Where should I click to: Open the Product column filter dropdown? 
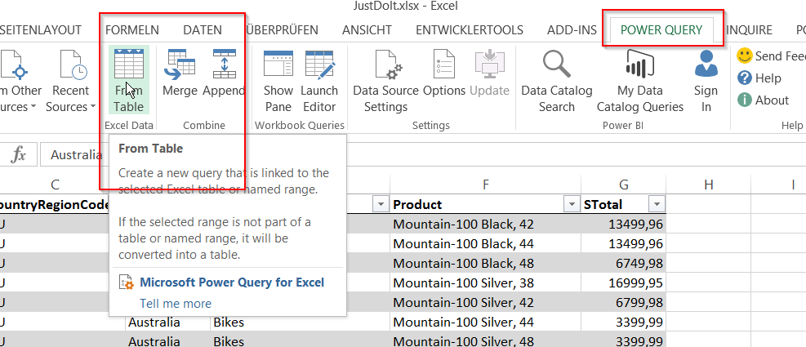pos(571,205)
